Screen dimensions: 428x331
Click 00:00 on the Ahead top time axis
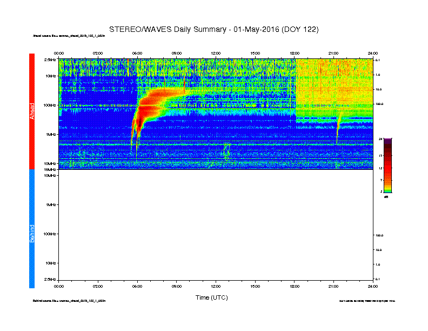[59, 53]
